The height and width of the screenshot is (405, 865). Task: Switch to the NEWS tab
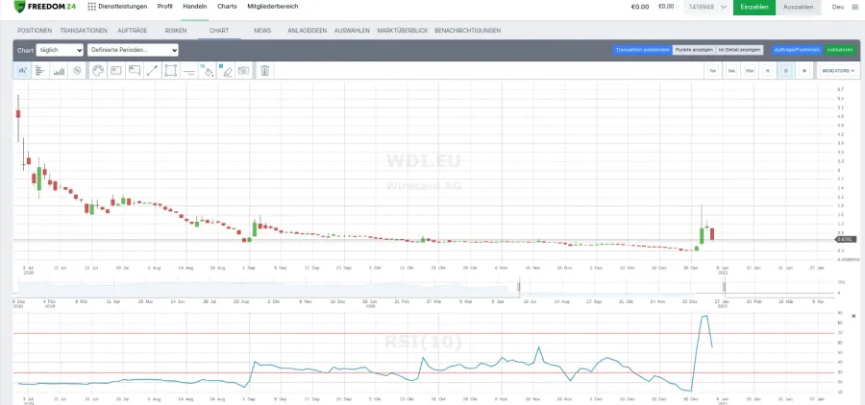[262, 31]
